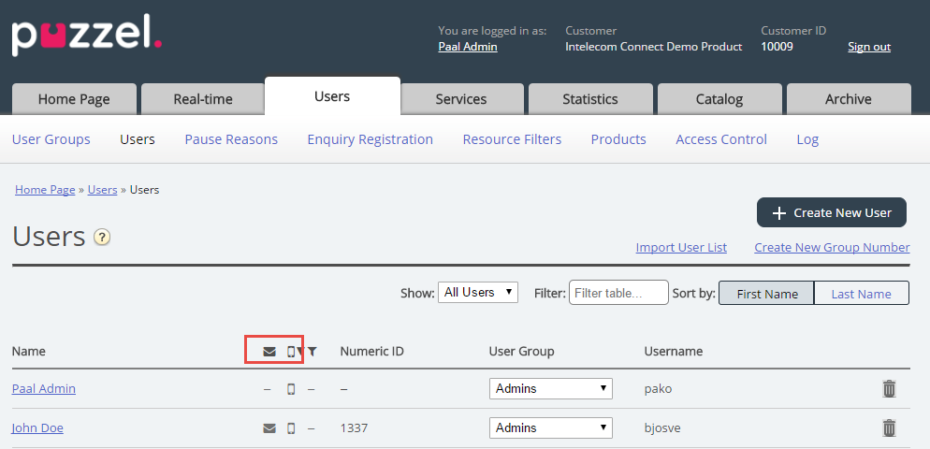Sort users by First Name
This screenshot has width=930, height=449.
(767, 294)
